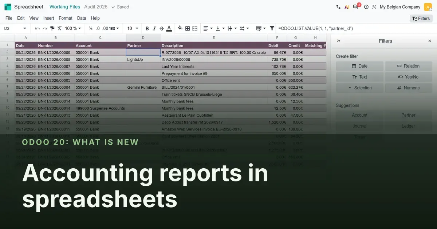Open the table style dropdown
Viewport: 437px width, 229px height.
(261, 28)
